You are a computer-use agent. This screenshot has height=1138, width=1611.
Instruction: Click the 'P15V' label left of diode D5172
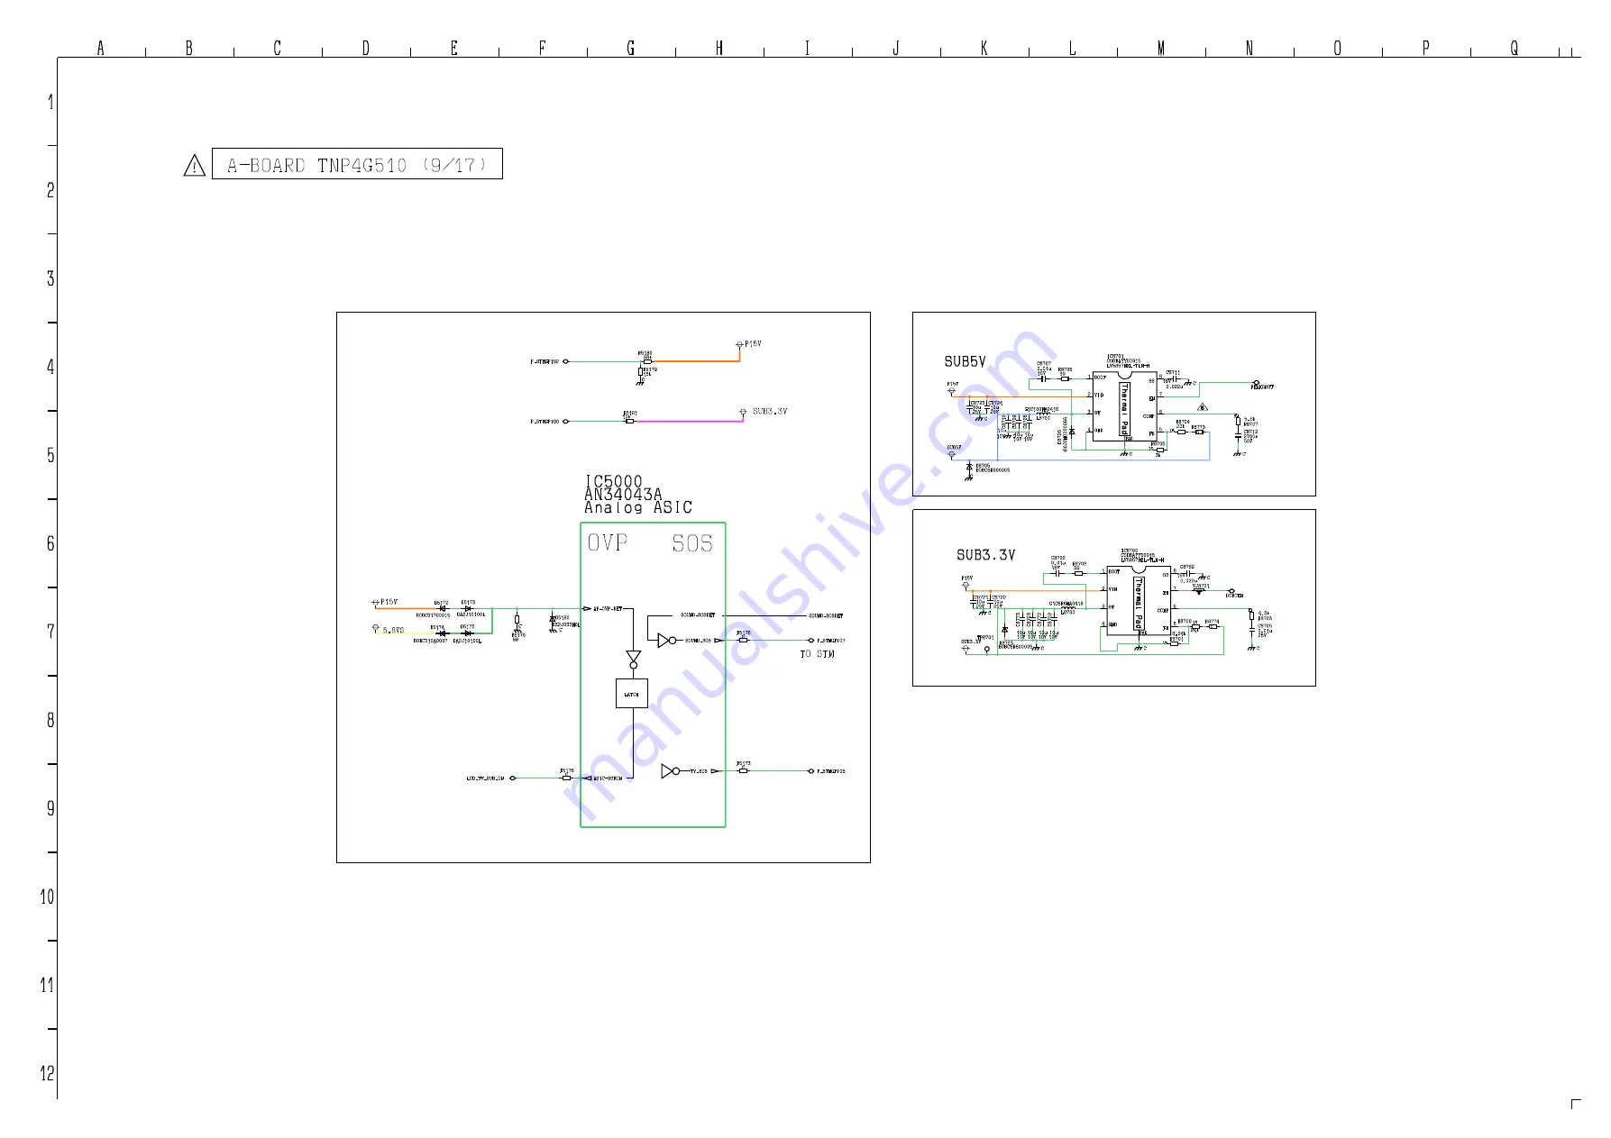click(389, 602)
